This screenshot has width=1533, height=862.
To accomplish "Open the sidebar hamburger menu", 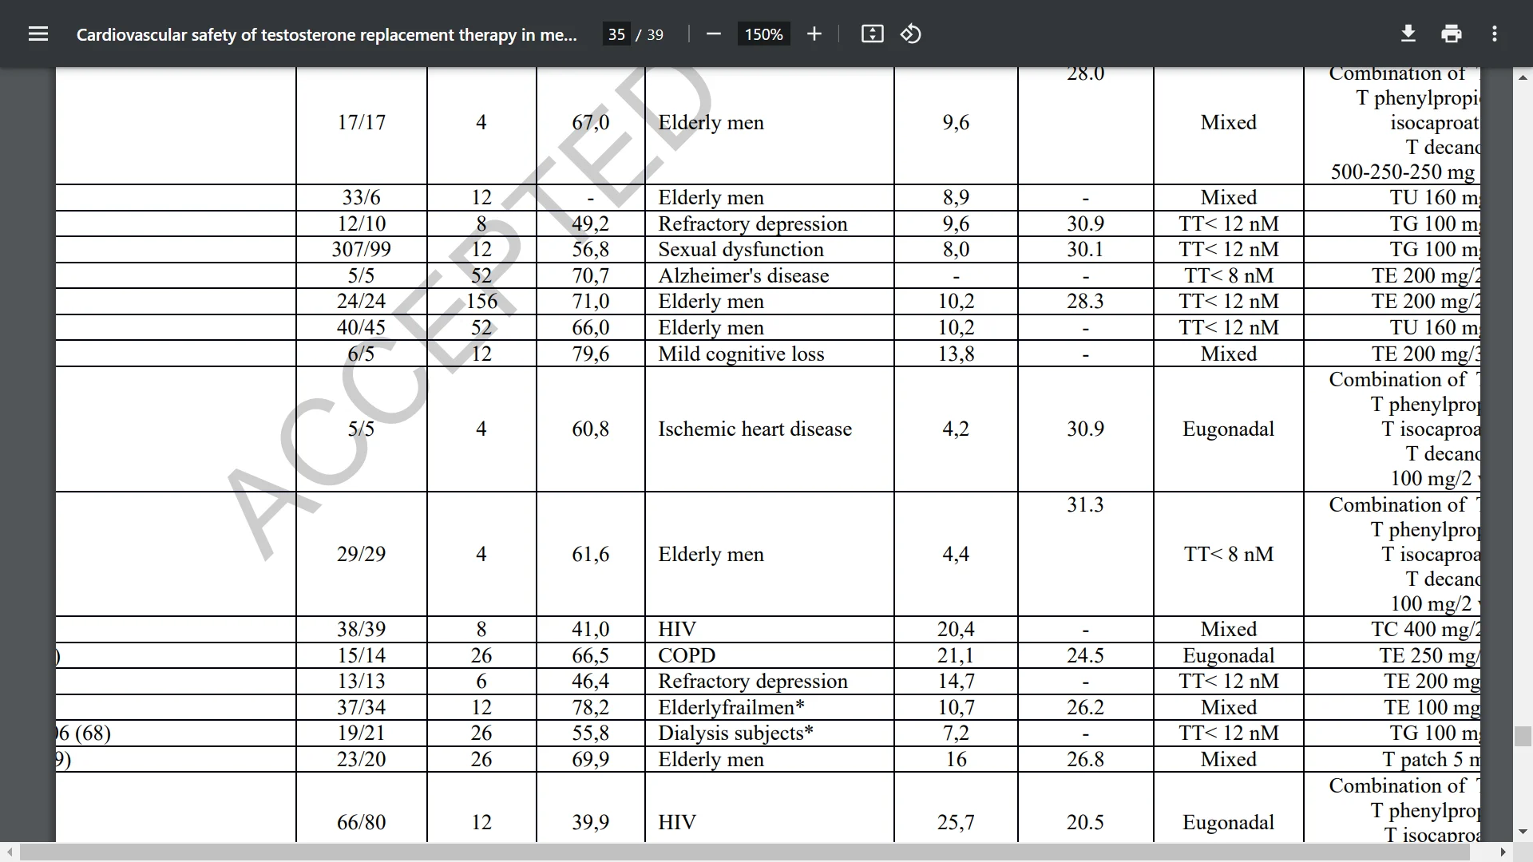I will pyautogui.click(x=38, y=34).
